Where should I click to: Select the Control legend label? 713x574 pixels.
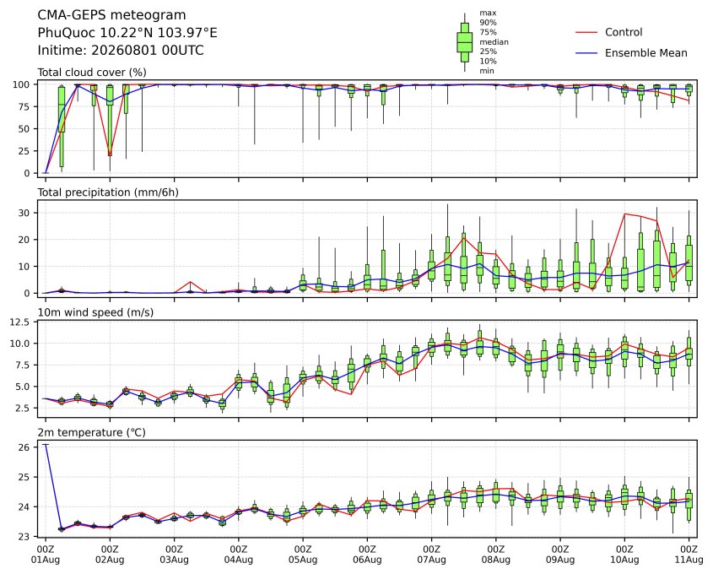[x=624, y=32]
